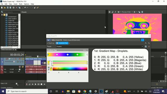Click the plug-in list vertical scrollbar
Image resolution: width=167 pixels, height=94 pixels.
pyautogui.click(x=19, y=30)
